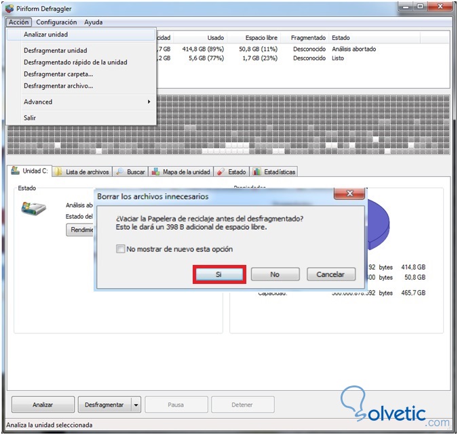Click No in the dialog
Screen dimensions: 458x435
pyautogui.click(x=275, y=274)
